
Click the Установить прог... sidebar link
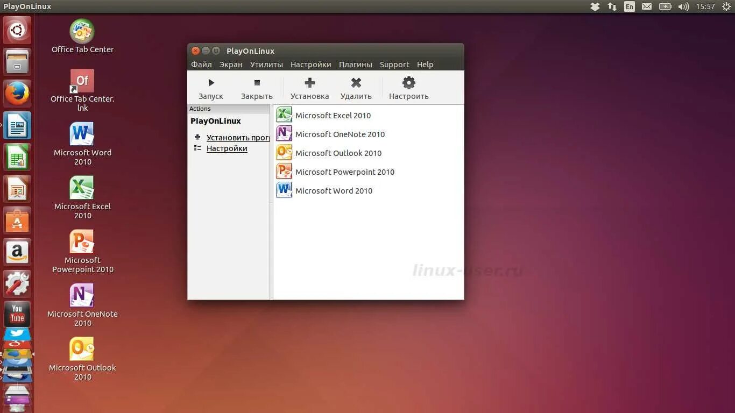[x=238, y=138]
